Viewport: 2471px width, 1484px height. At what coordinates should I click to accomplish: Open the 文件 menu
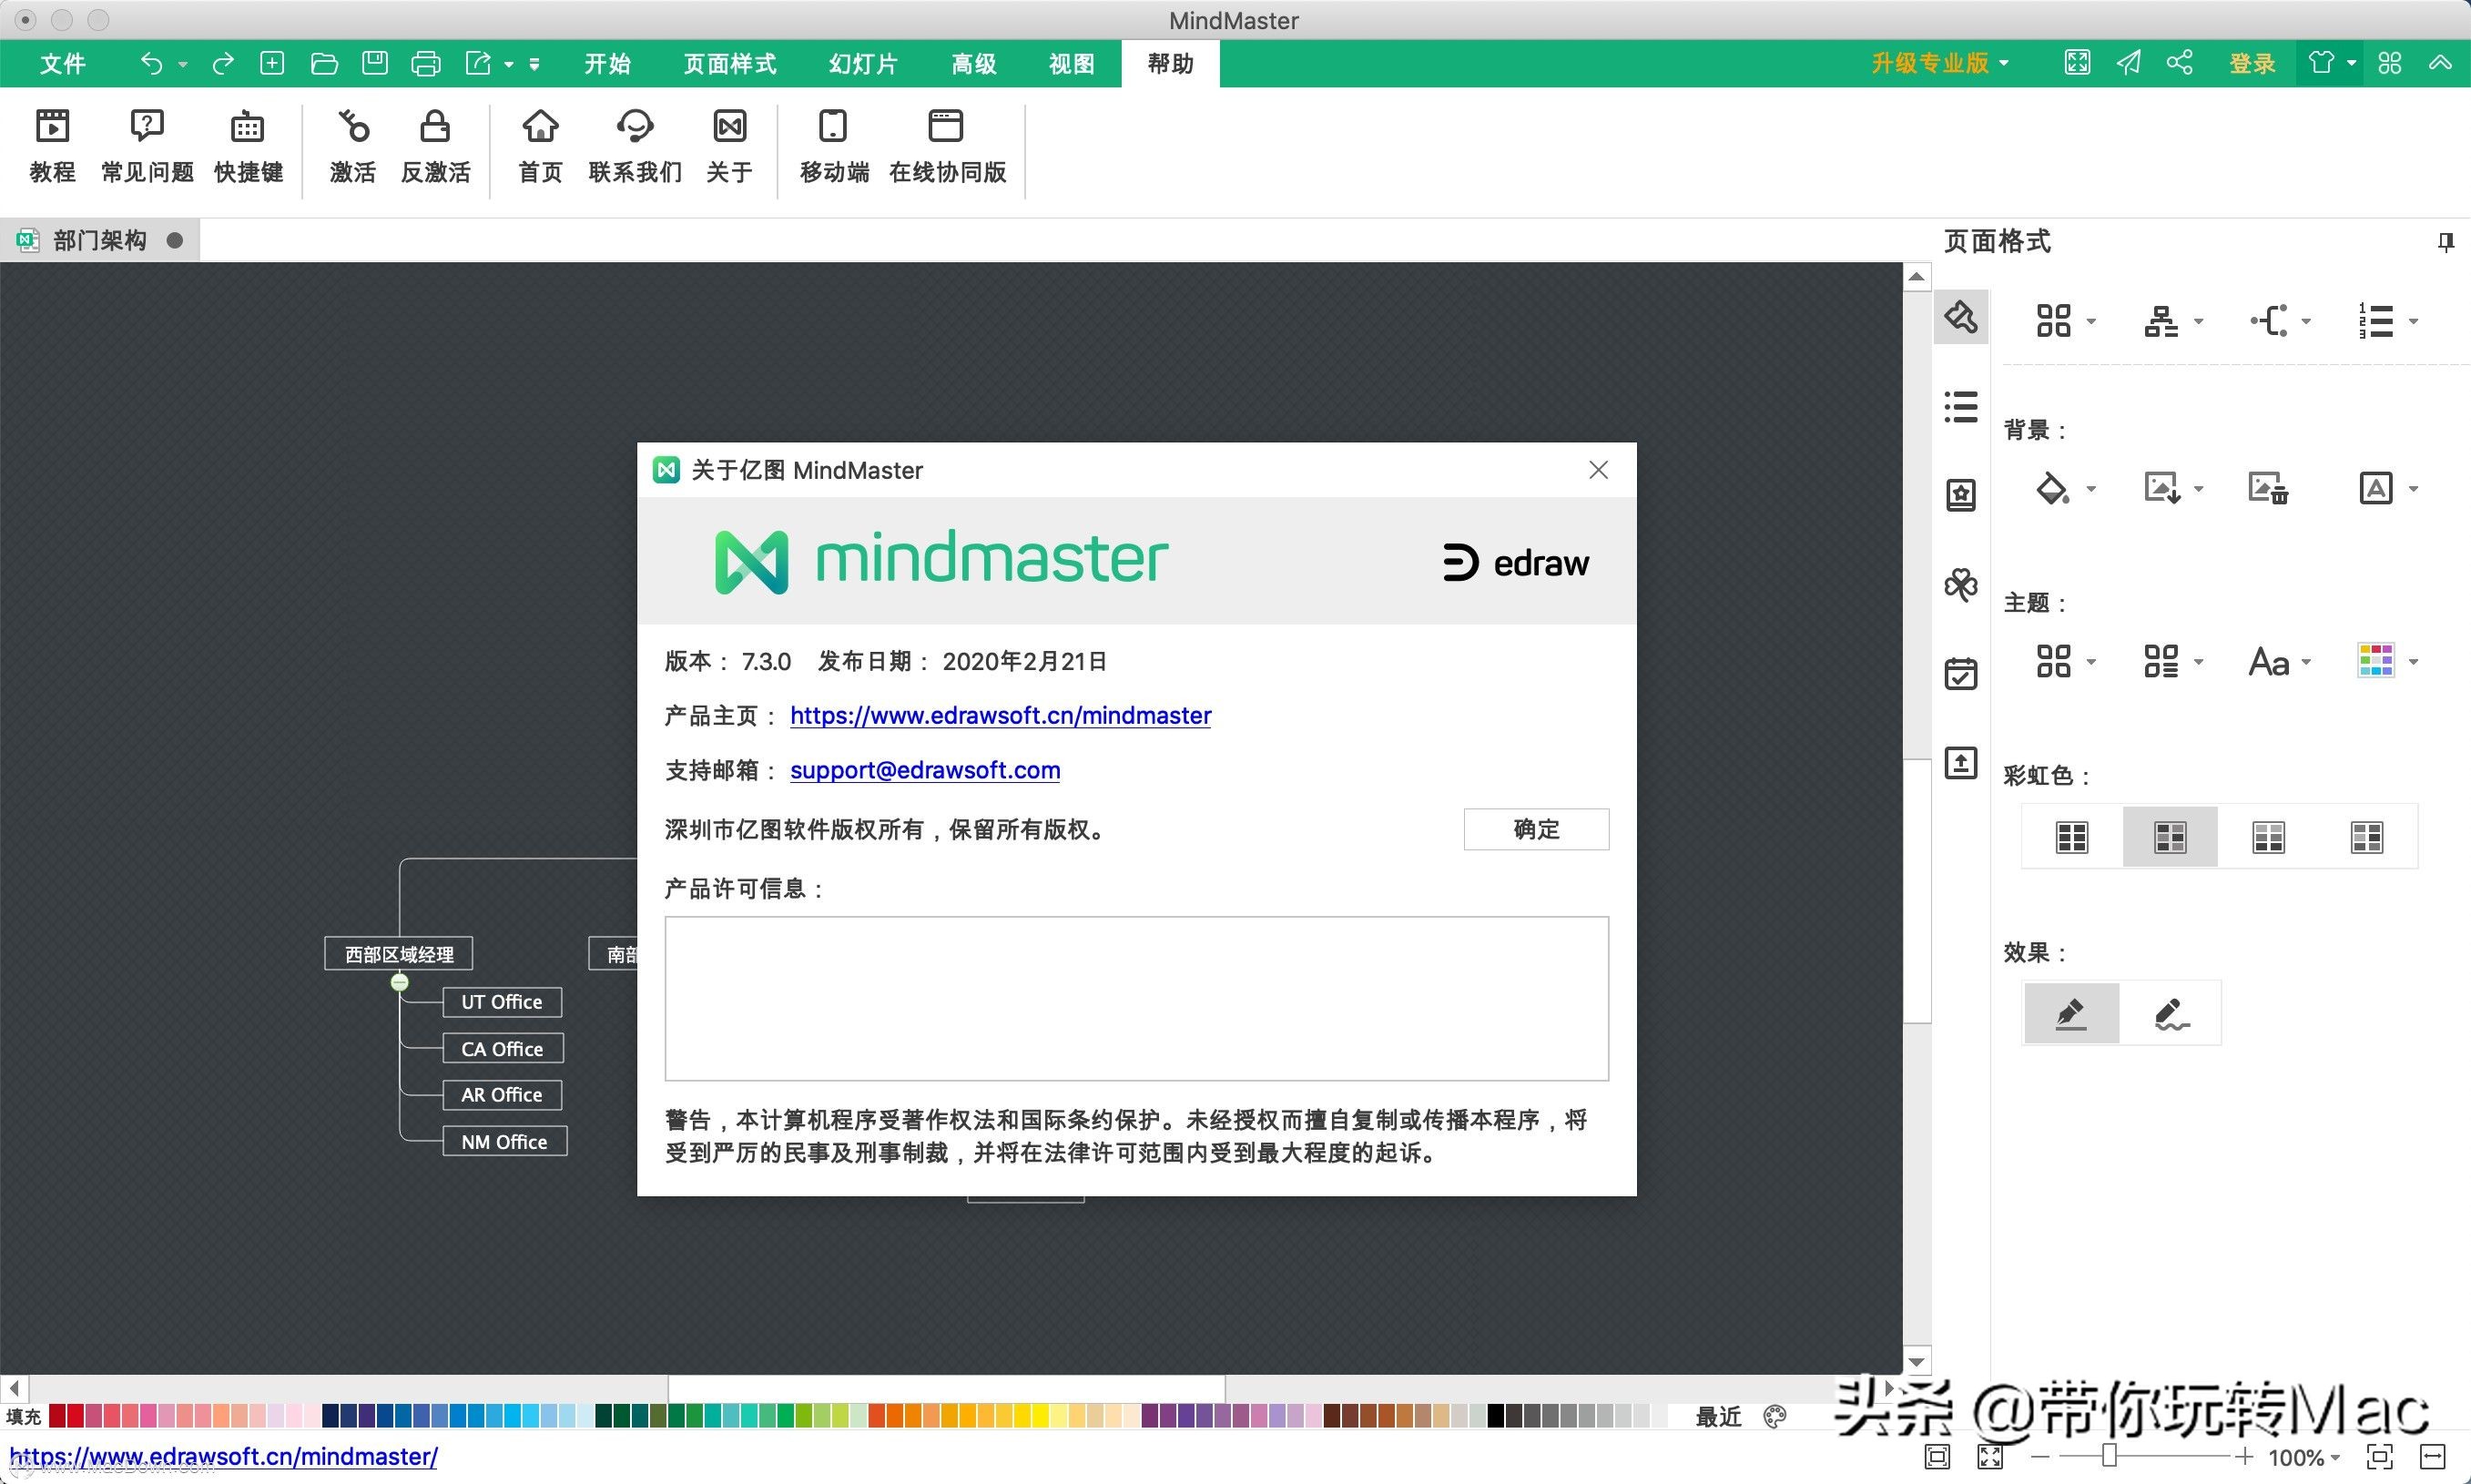point(62,62)
